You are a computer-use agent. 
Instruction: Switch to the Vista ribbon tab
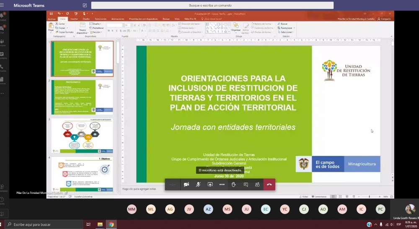point(177,19)
